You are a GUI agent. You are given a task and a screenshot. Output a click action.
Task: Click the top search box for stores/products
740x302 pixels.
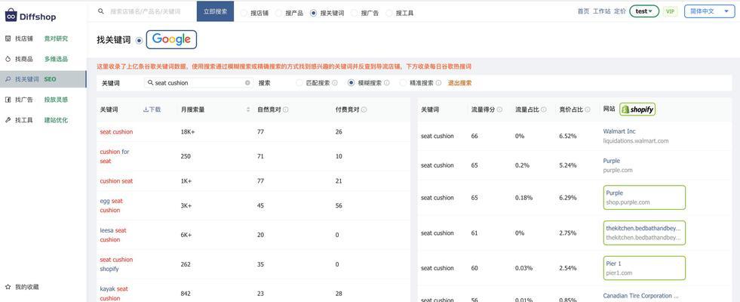146,11
